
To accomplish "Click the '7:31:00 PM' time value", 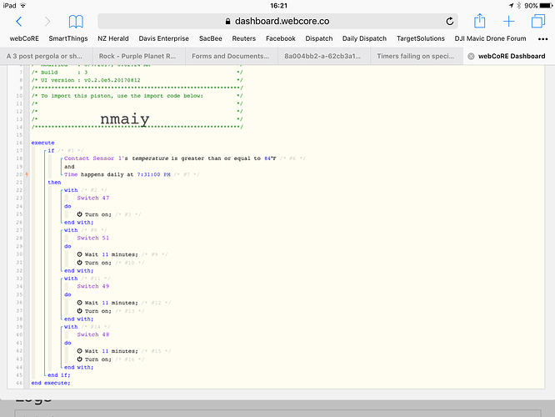I will [x=153, y=174].
